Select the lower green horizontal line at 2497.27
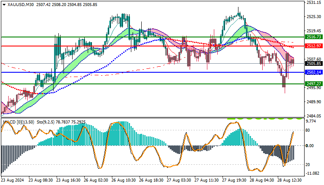The image size is (324, 185). coord(152,84)
